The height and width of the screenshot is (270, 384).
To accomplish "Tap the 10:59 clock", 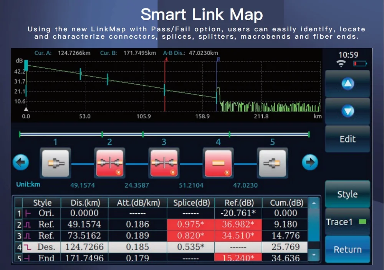I will [x=348, y=54].
